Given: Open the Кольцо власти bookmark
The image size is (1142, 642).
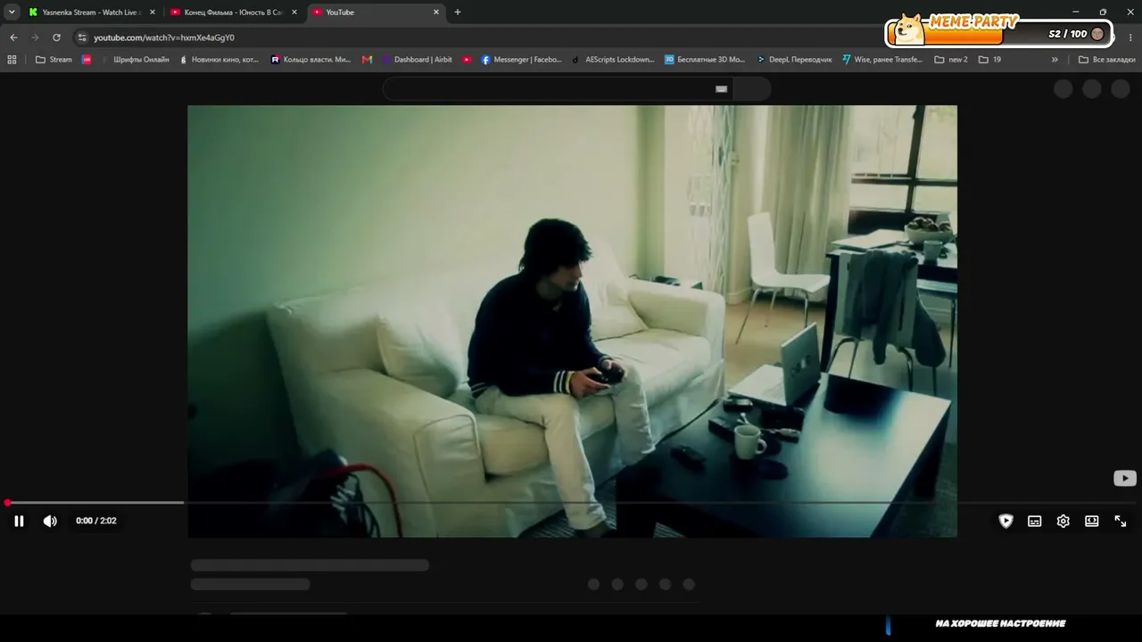Looking at the screenshot, I should coord(311,60).
